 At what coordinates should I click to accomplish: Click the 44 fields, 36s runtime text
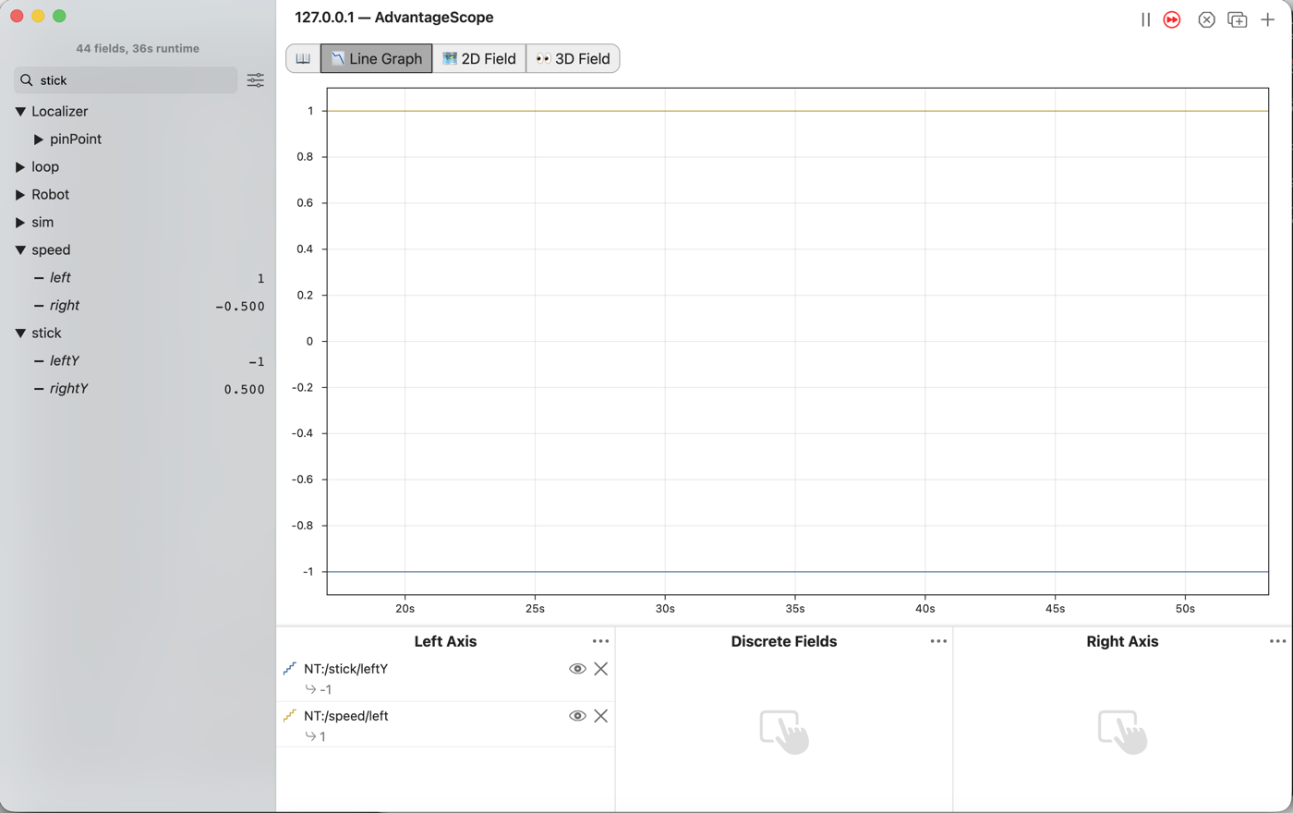pos(138,48)
